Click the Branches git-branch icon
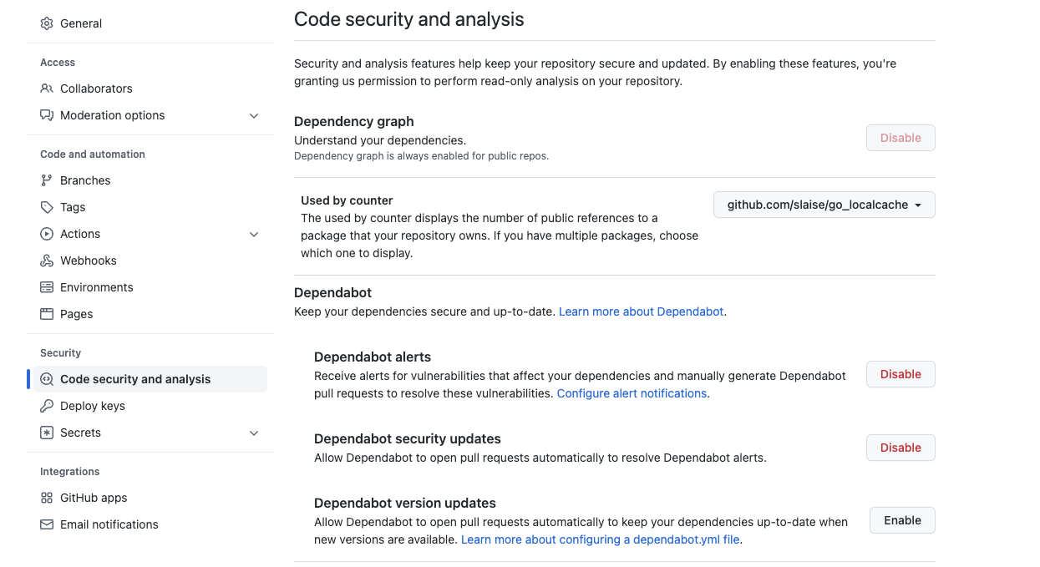 [47, 180]
